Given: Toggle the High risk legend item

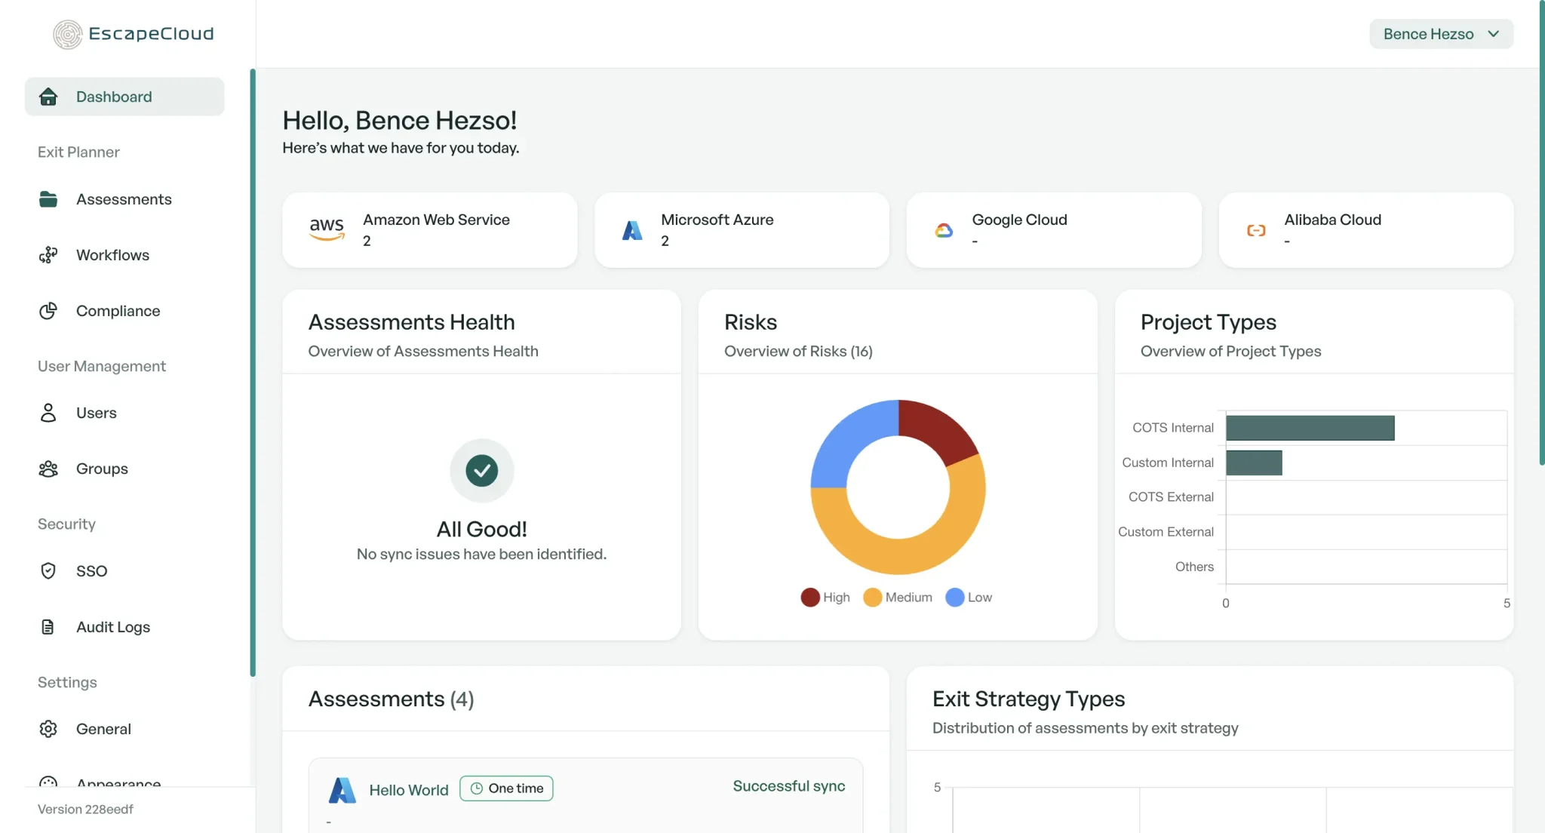Looking at the screenshot, I should coord(825,597).
